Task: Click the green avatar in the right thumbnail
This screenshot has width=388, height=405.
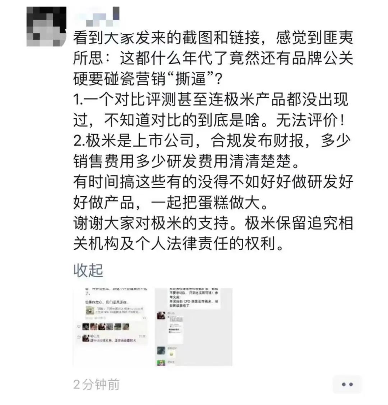Action: (x=161, y=362)
